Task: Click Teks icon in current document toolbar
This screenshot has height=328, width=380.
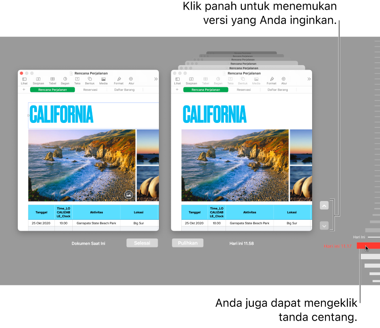Action: [77, 81]
